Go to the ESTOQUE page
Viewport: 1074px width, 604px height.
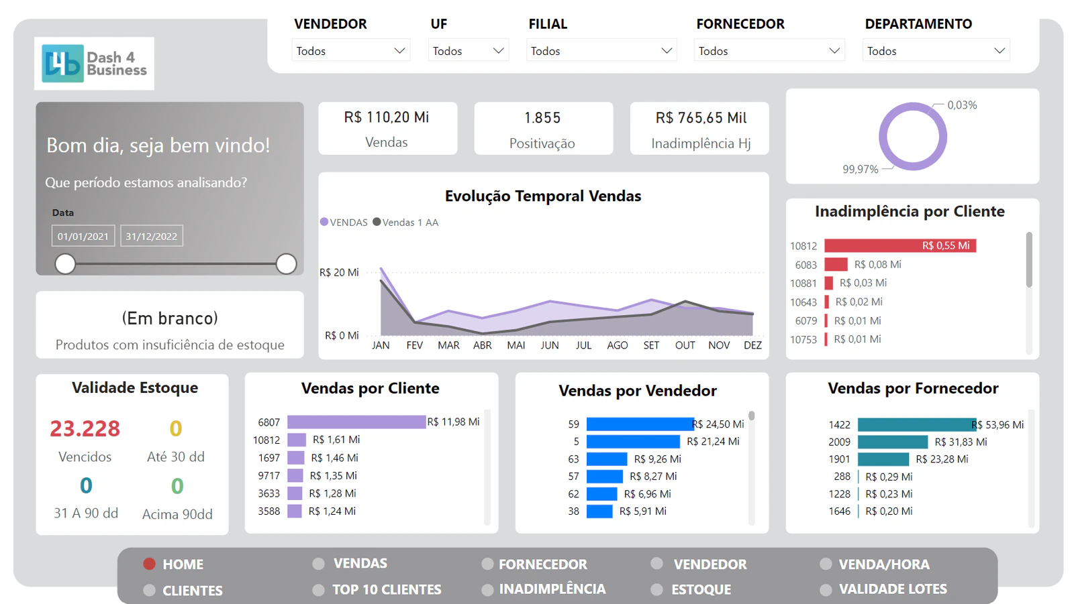701,589
